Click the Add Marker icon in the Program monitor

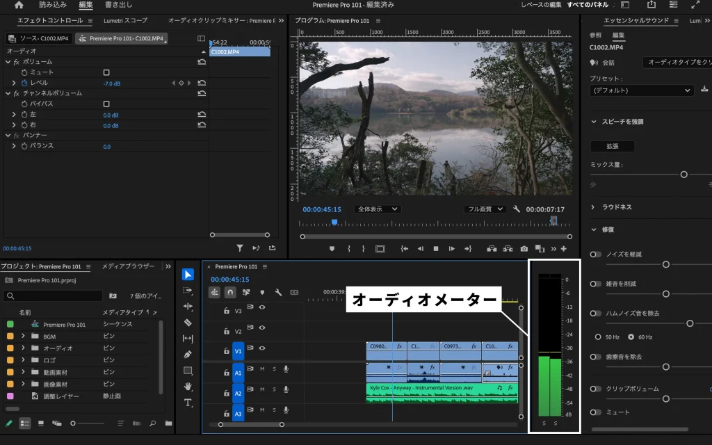point(332,248)
